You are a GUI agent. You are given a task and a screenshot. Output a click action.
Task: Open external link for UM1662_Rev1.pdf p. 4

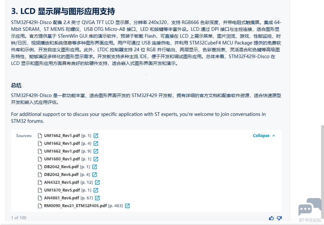click(x=96, y=144)
